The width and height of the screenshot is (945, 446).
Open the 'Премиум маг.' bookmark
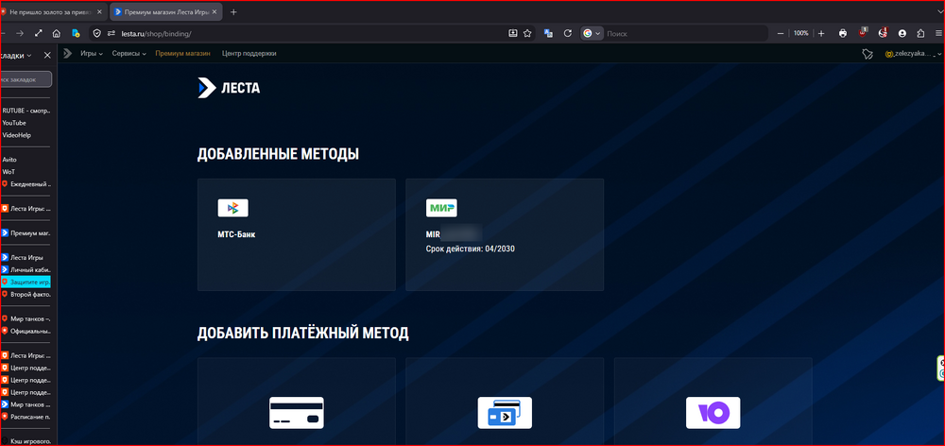pyautogui.click(x=26, y=232)
